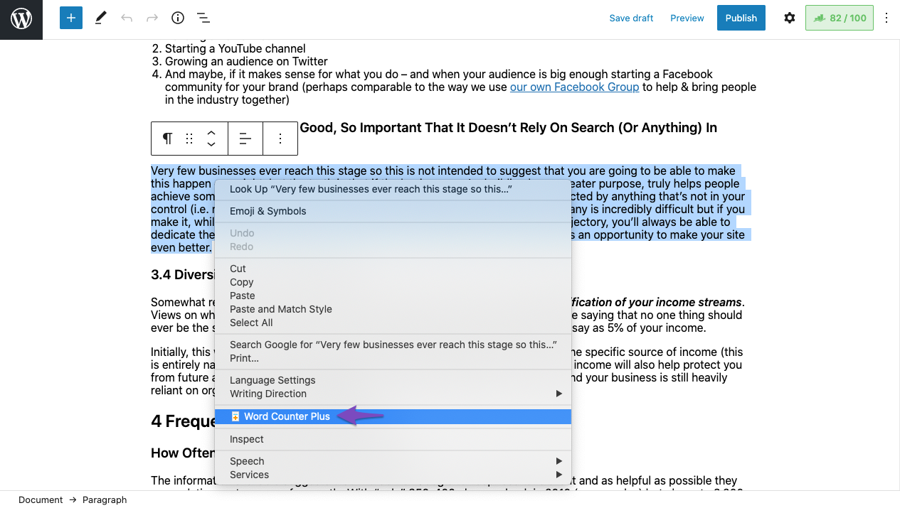This screenshot has height=508, width=900.
Task: Click the redo arrow in top toolbar
Action: tap(152, 18)
